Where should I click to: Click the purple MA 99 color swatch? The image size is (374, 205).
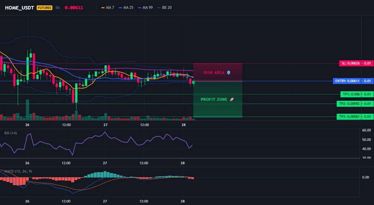coord(140,8)
